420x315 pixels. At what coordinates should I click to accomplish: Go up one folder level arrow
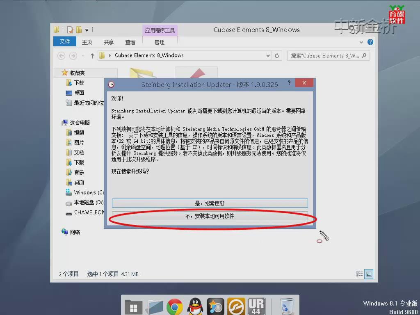pyautogui.click(x=92, y=56)
